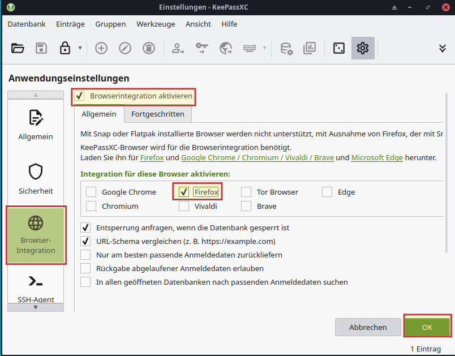Select Sicherheit in the settings sidebar
The width and height of the screenshot is (455, 356).
click(36, 178)
